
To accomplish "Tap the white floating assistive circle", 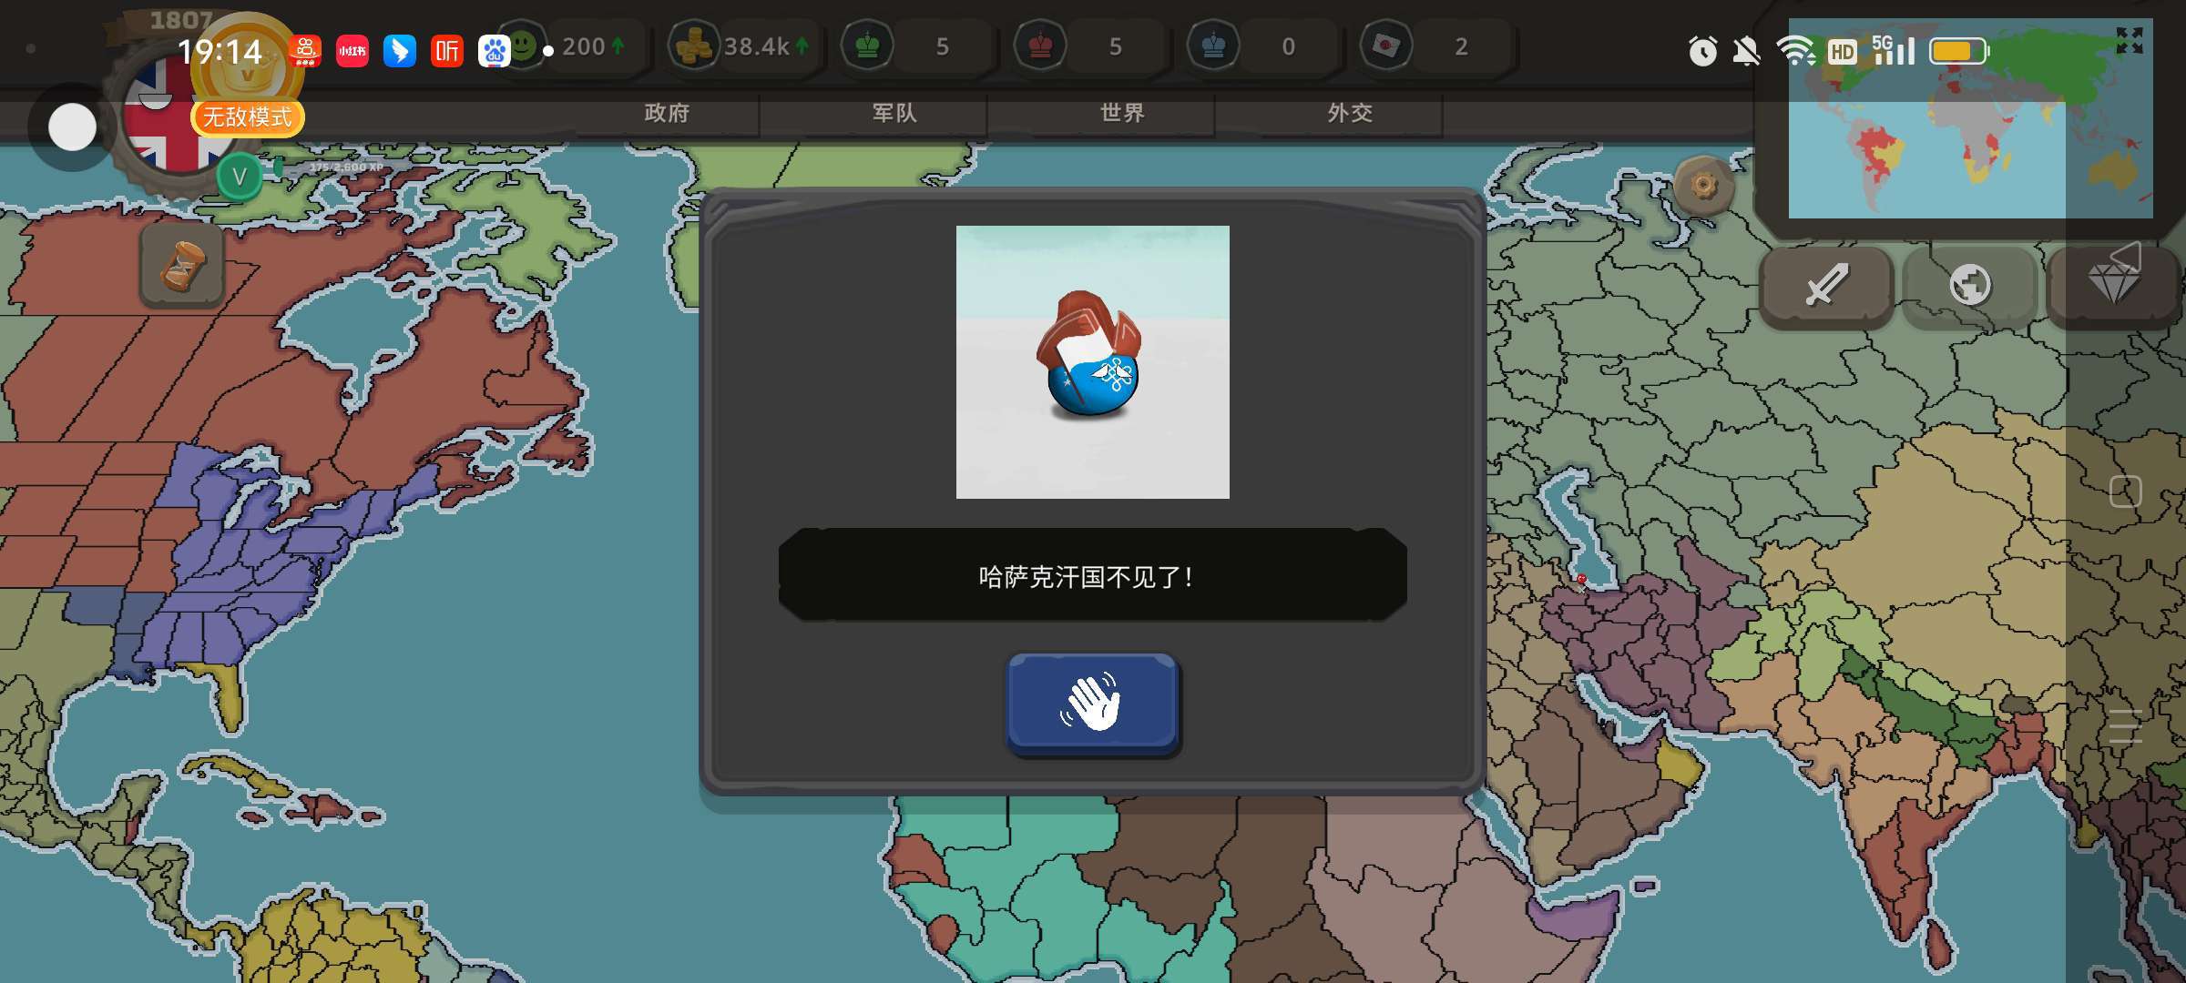I will point(72,127).
